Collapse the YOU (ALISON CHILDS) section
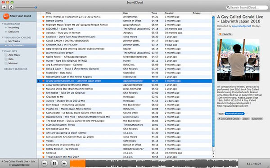 point(3,37)
